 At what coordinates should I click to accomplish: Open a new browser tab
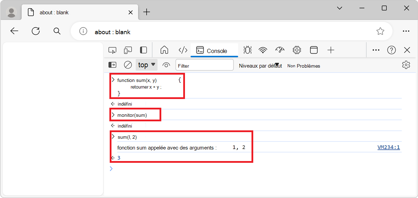[x=147, y=12]
